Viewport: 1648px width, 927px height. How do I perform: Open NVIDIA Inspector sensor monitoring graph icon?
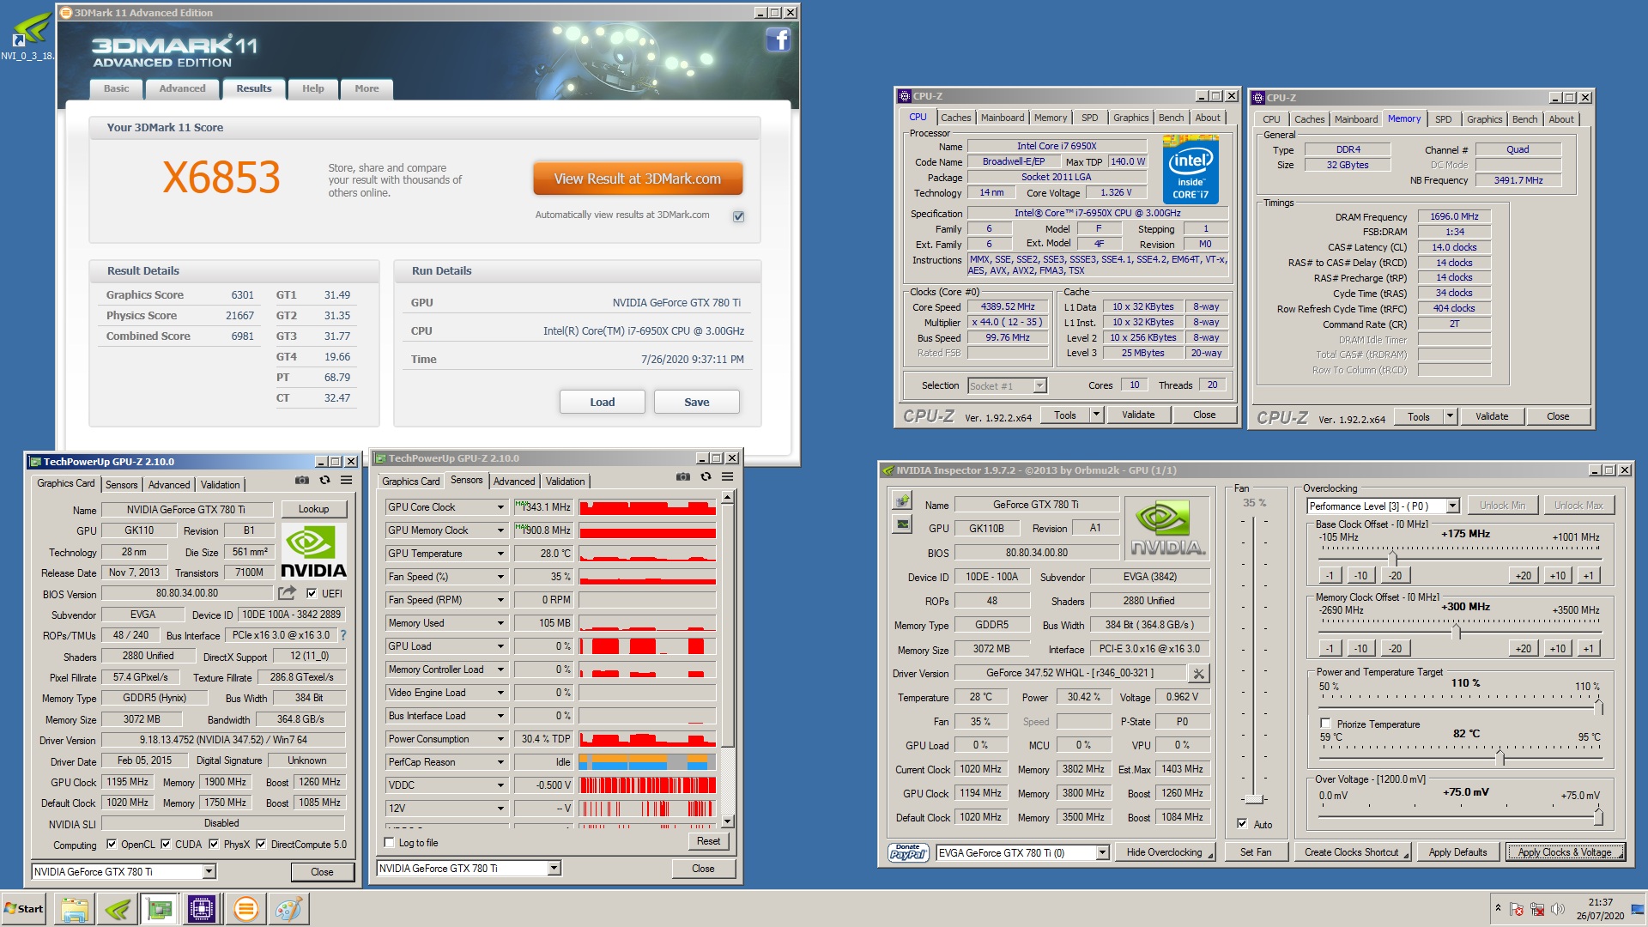point(902,524)
